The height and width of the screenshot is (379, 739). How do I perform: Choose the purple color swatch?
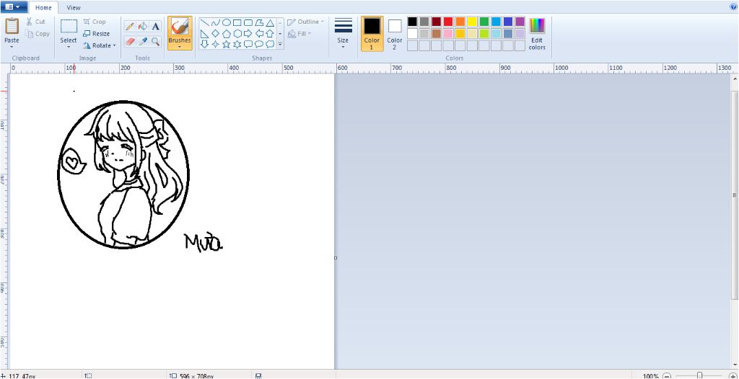[x=520, y=22]
